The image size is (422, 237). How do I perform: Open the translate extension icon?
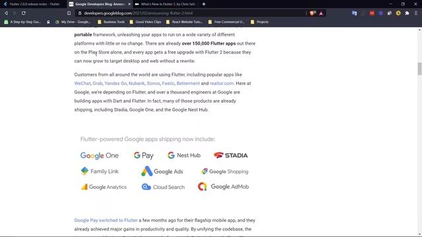point(355,13)
